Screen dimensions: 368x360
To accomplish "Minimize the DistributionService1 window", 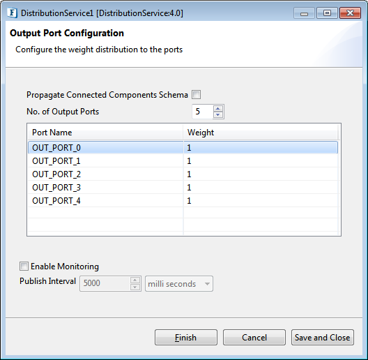I will (304, 13).
